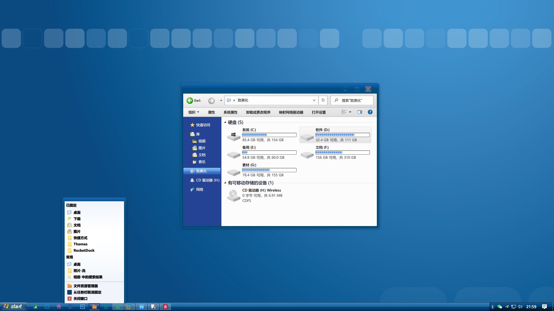Select CD 驱动器 (H:) in the sidebar
Viewport: 554px width, 311px height.
(x=205, y=180)
